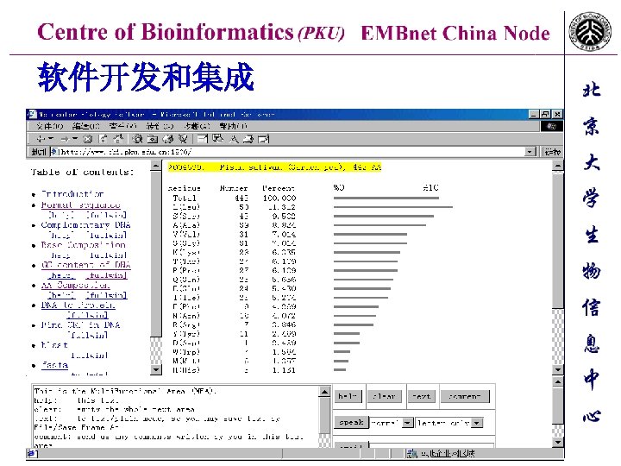This screenshot has height=466, width=621.
Task: Click the page icon beside the address URL
Action: 55,152
